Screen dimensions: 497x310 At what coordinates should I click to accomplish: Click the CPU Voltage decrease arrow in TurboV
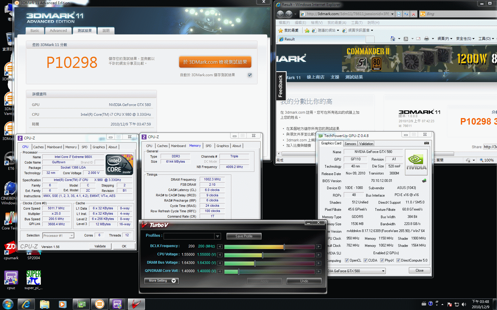(220, 255)
